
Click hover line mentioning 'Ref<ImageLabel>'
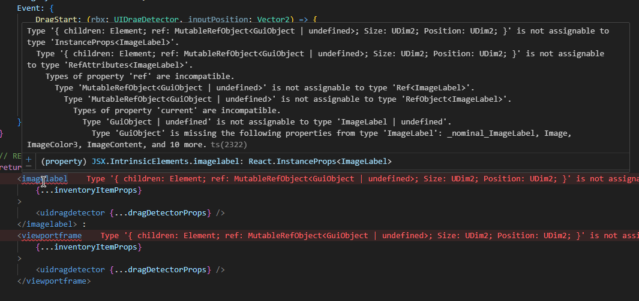pos(265,88)
